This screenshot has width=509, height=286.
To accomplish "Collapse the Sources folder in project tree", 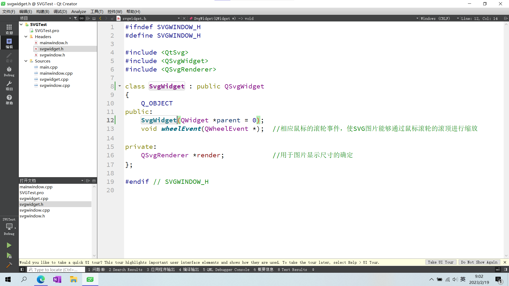I will pos(26,61).
